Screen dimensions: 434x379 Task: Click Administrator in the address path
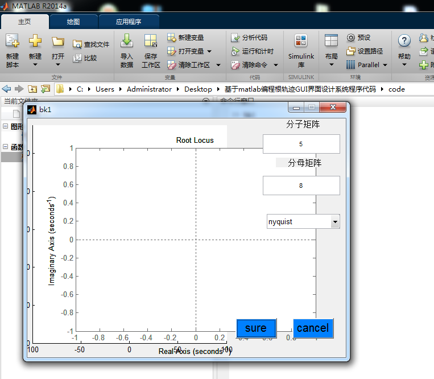click(149, 89)
